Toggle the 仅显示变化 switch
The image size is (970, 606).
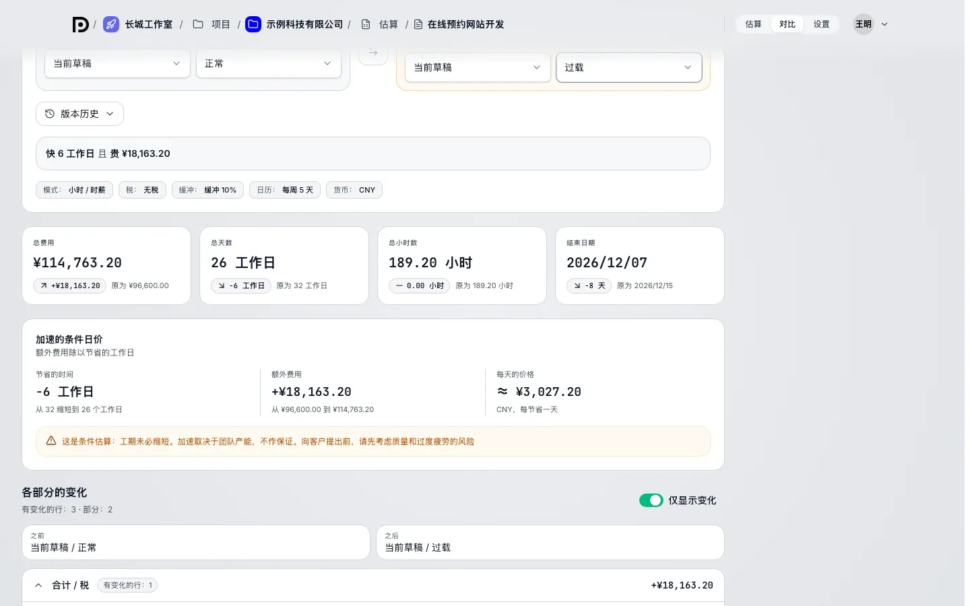click(651, 500)
